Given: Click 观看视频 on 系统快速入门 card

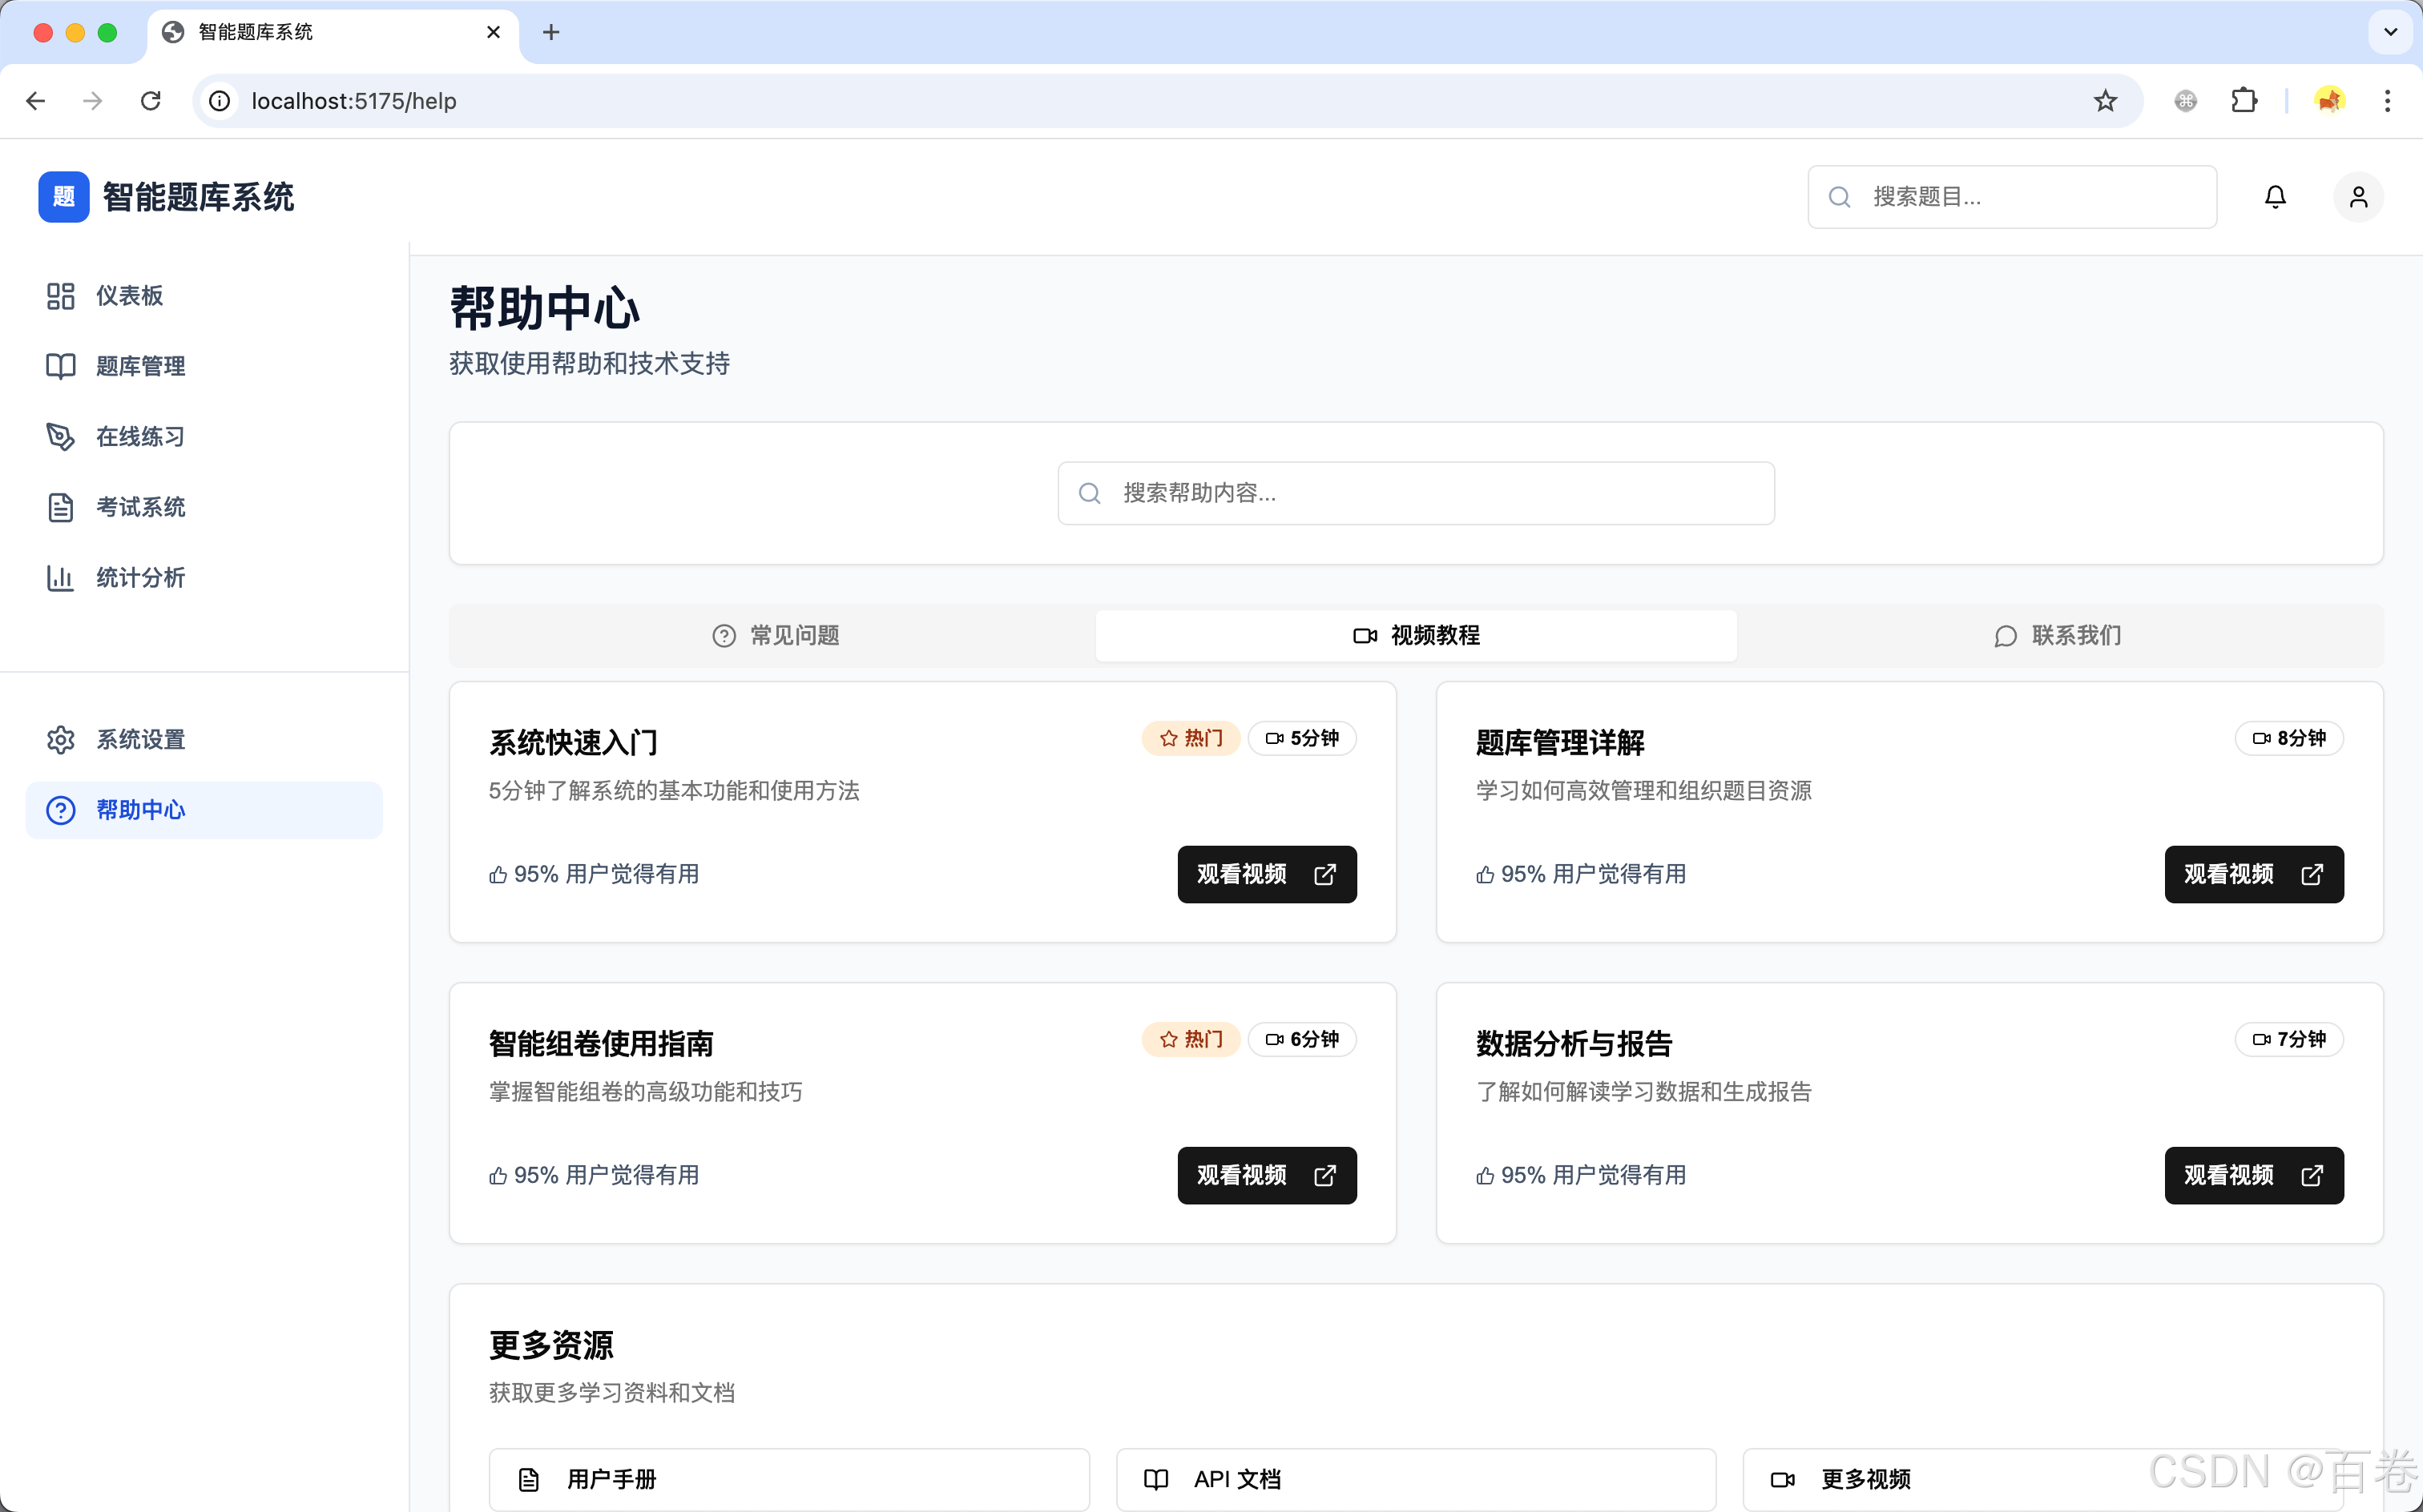Looking at the screenshot, I should coord(1265,874).
